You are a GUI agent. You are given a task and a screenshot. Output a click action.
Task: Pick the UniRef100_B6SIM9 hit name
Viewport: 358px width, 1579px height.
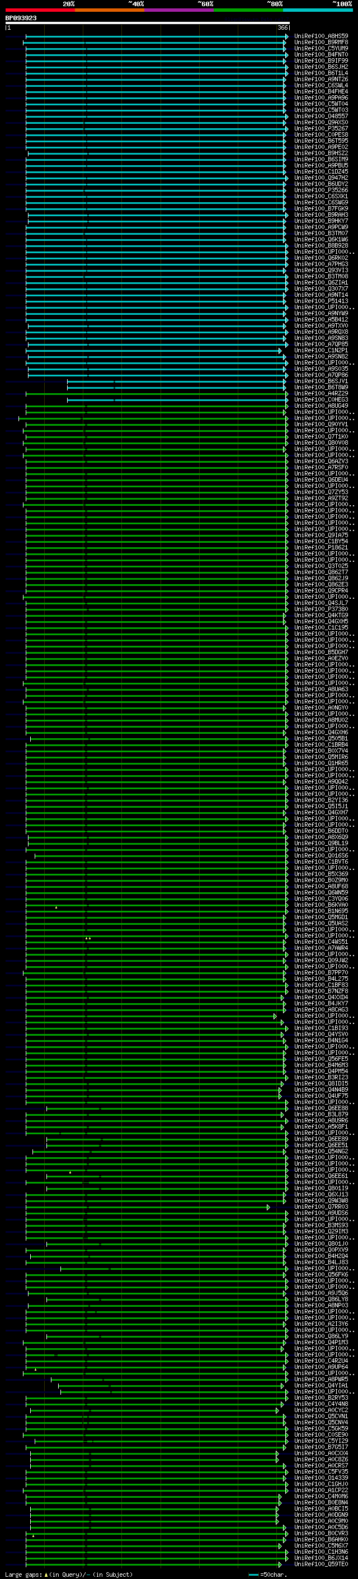[x=321, y=160]
